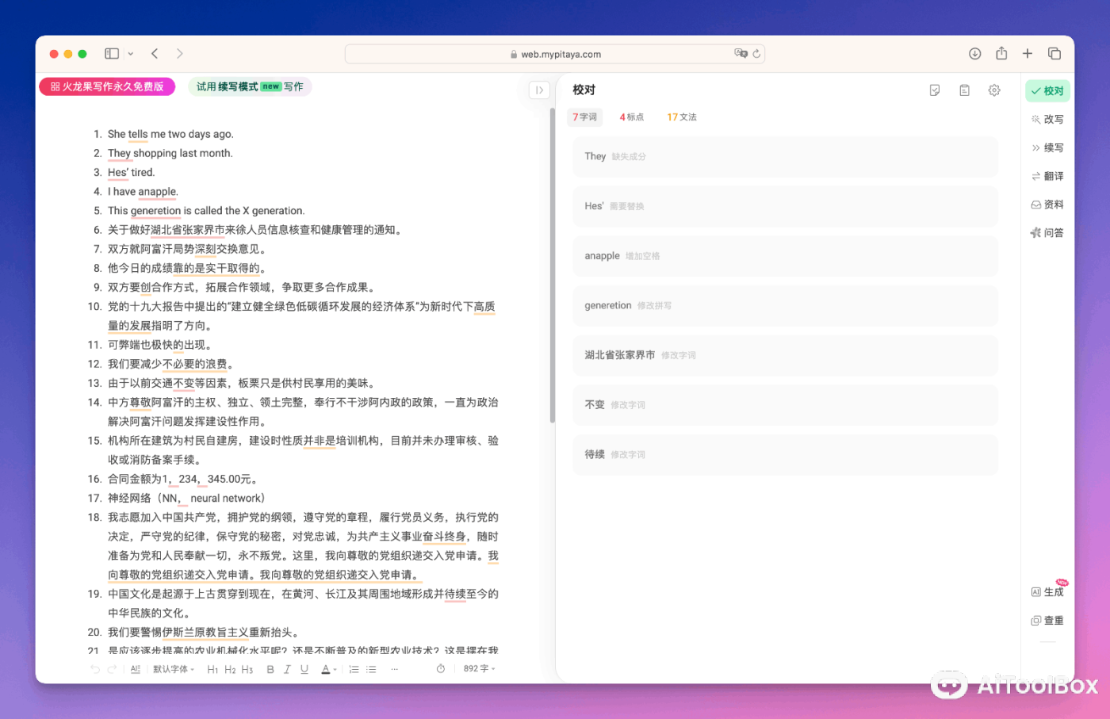Open the 默认字体 font dropdown
The height and width of the screenshot is (719, 1110).
[174, 669]
